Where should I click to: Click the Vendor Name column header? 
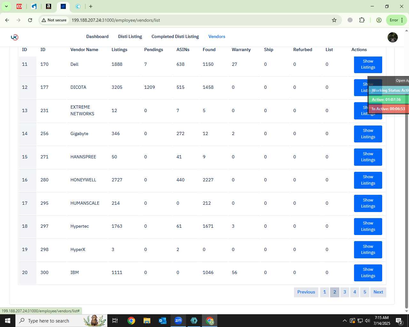point(84,49)
